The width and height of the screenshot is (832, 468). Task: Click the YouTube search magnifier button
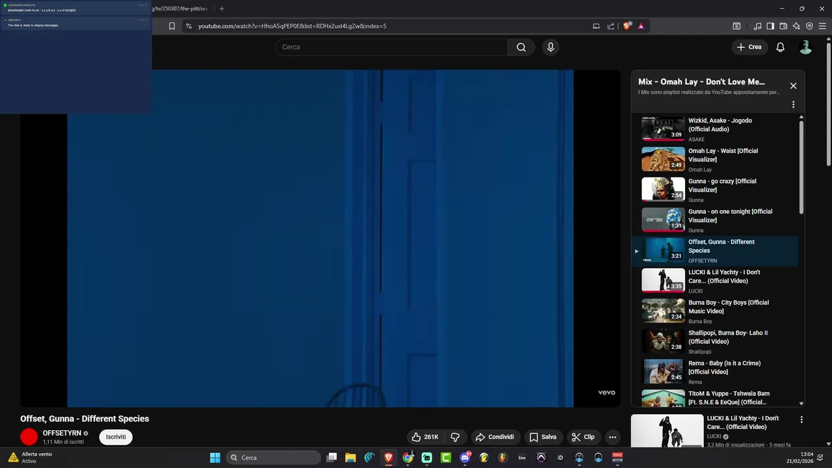pyautogui.click(x=521, y=47)
